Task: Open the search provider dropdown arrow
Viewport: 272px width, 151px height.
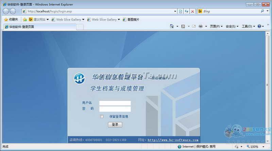Action: point(268,11)
